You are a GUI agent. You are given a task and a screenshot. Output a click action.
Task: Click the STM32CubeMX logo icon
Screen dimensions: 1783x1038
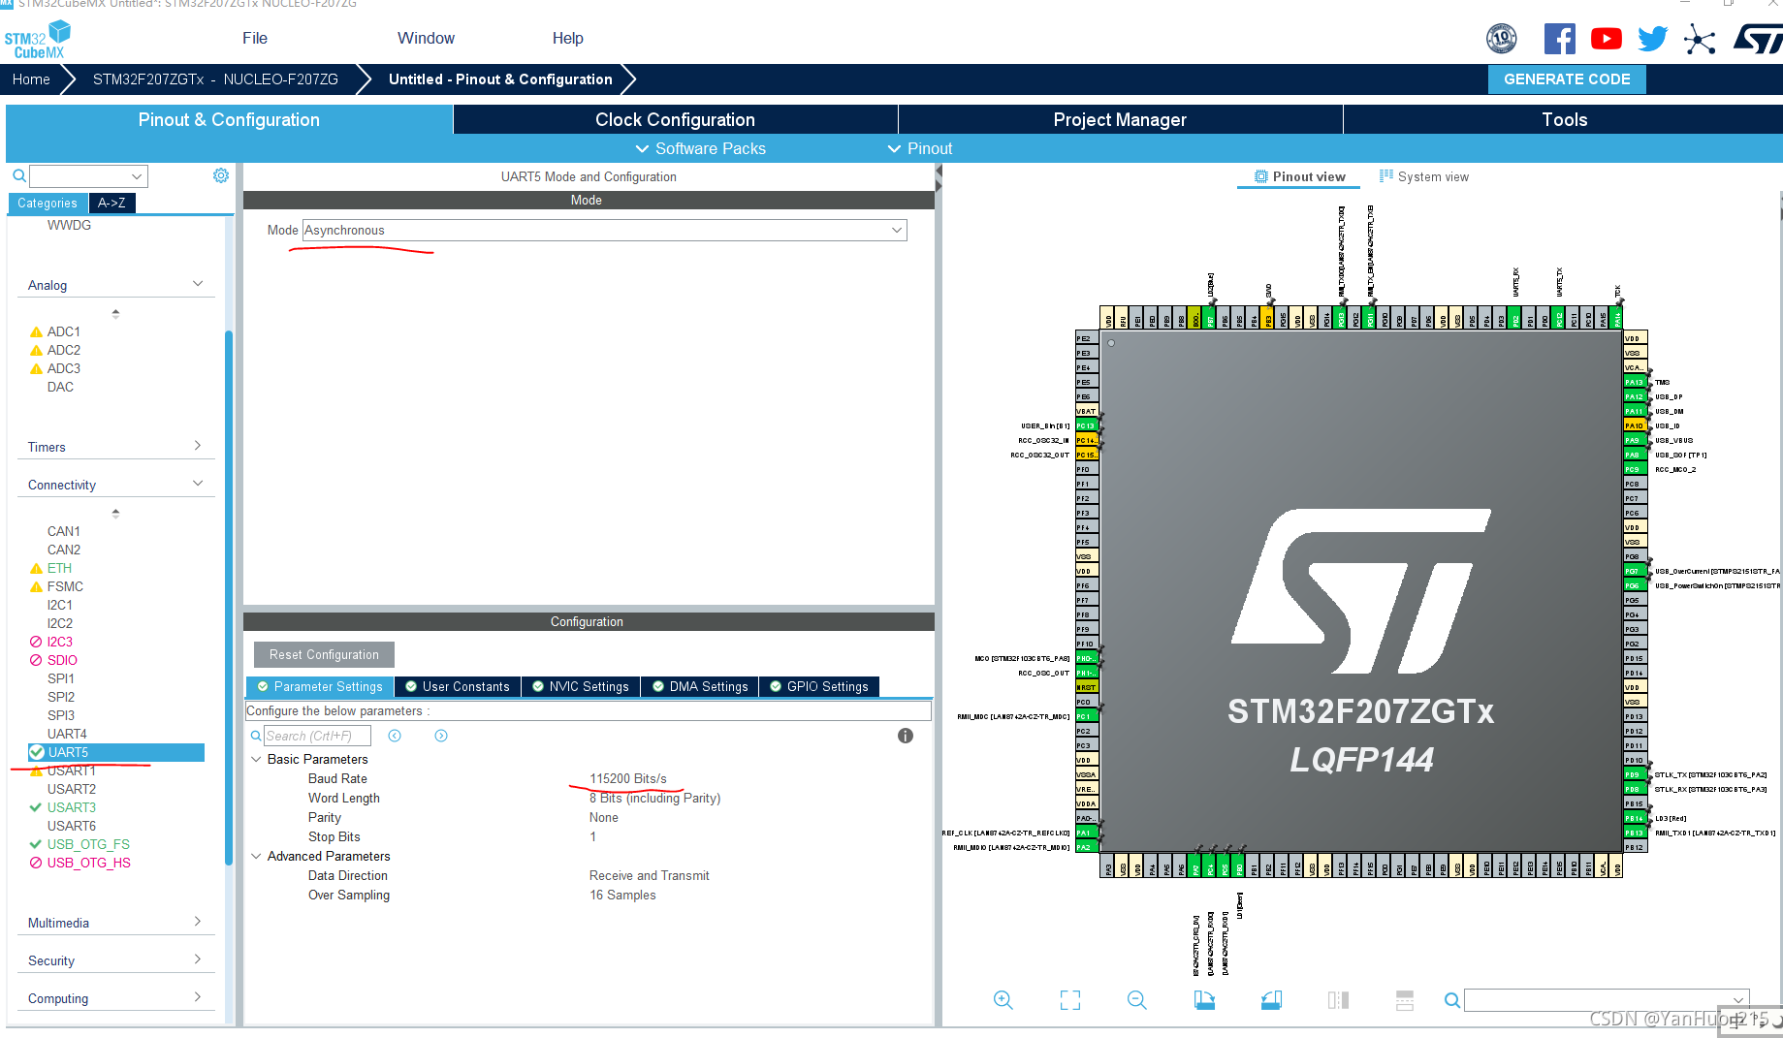click(x=37, y=41)
